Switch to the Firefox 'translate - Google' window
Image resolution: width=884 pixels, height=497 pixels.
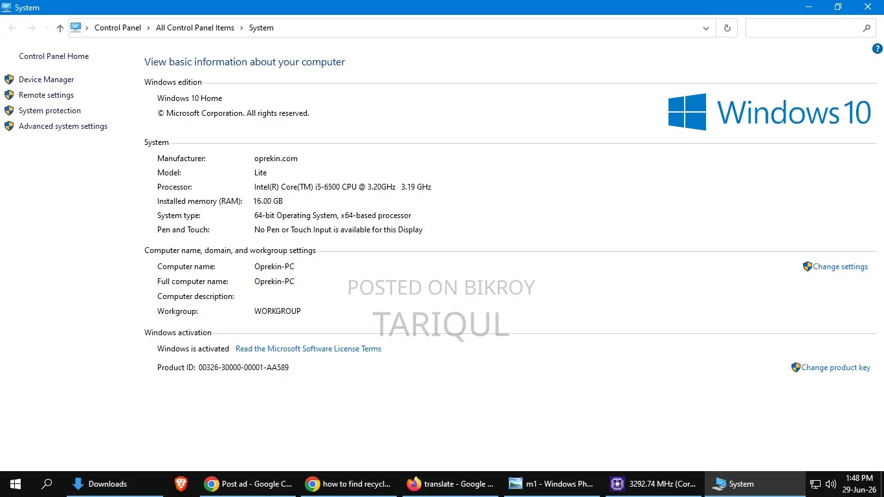point(451,483)
